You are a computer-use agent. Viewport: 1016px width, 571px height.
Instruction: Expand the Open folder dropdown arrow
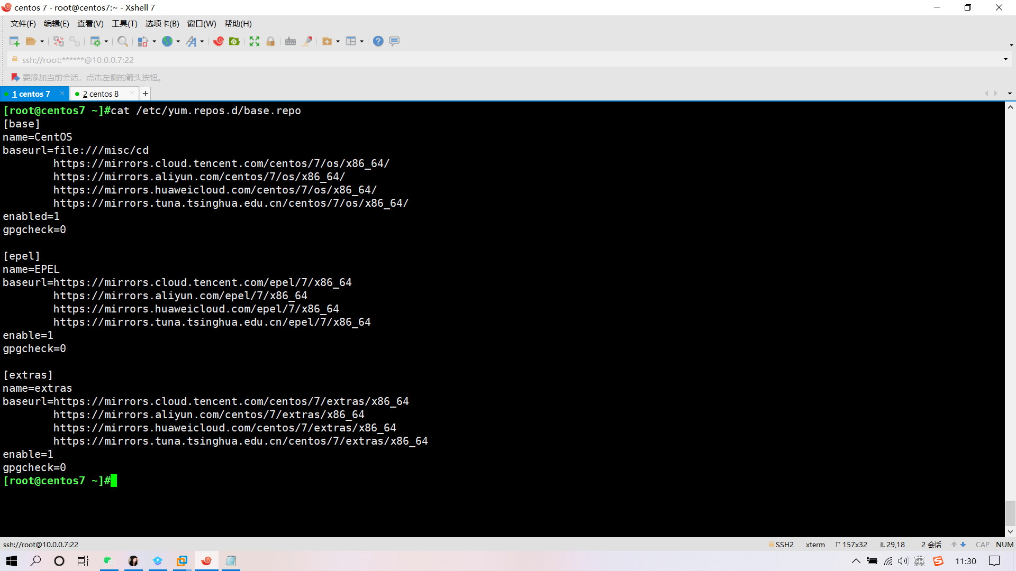(x=42, y=41)
